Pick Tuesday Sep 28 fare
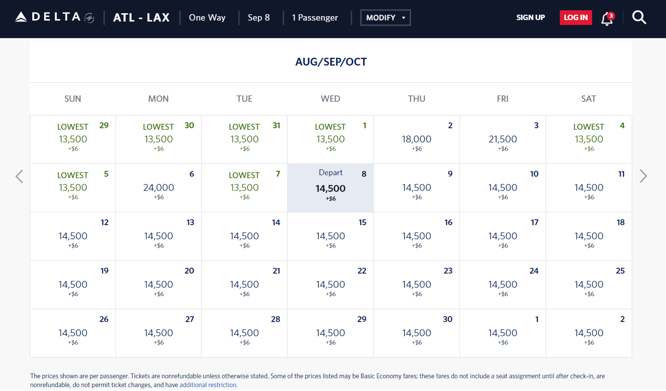The width and height of the screenshot is (666, 391). click(x=245, y=333)
